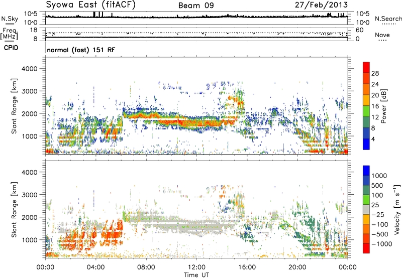Click the '25' label on the velocity colorbar
The width and height of the screenshot is (402, 278).
pyautogui.click(x=375, y=205)
